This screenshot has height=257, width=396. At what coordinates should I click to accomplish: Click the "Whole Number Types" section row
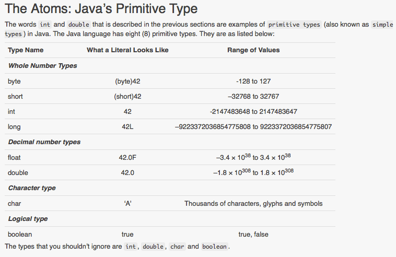point(42,66)
